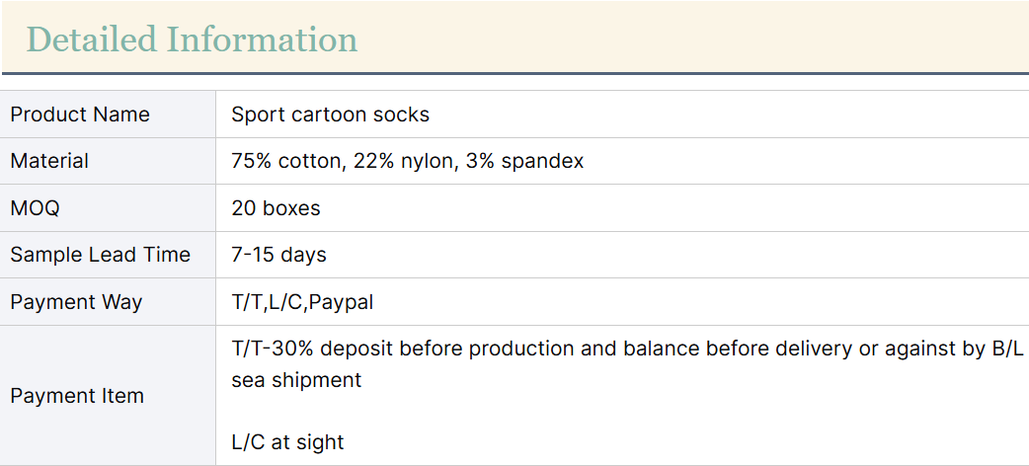Click the "sea shipment" text line
Screen dimensions: 1029x466
click(296, 379)
